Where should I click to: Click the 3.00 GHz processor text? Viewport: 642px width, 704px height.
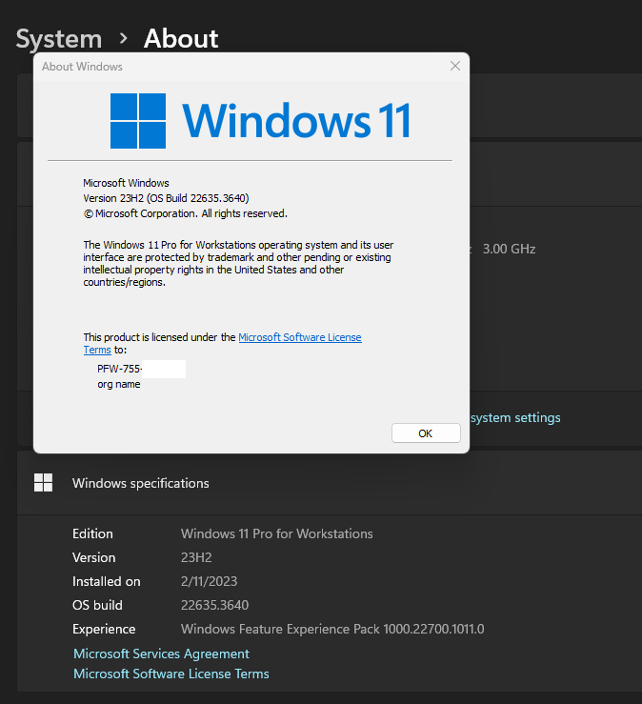point(509,249)
